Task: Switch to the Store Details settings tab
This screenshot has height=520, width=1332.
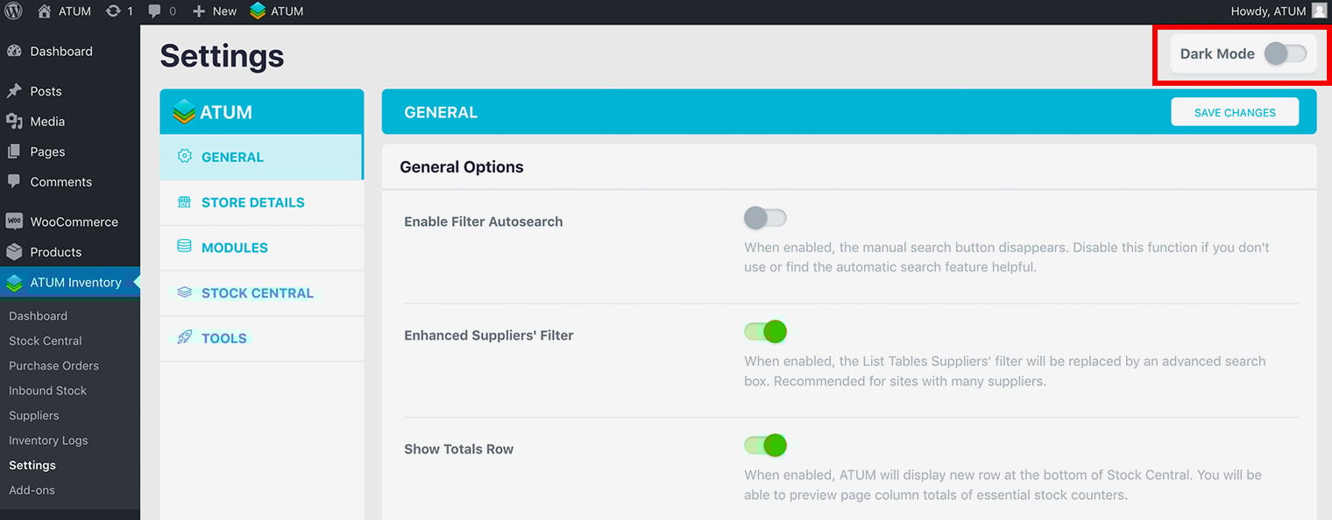Action: [x=252, y=202]
